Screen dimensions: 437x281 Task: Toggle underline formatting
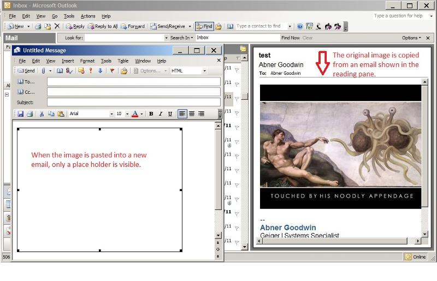[170, 113]
